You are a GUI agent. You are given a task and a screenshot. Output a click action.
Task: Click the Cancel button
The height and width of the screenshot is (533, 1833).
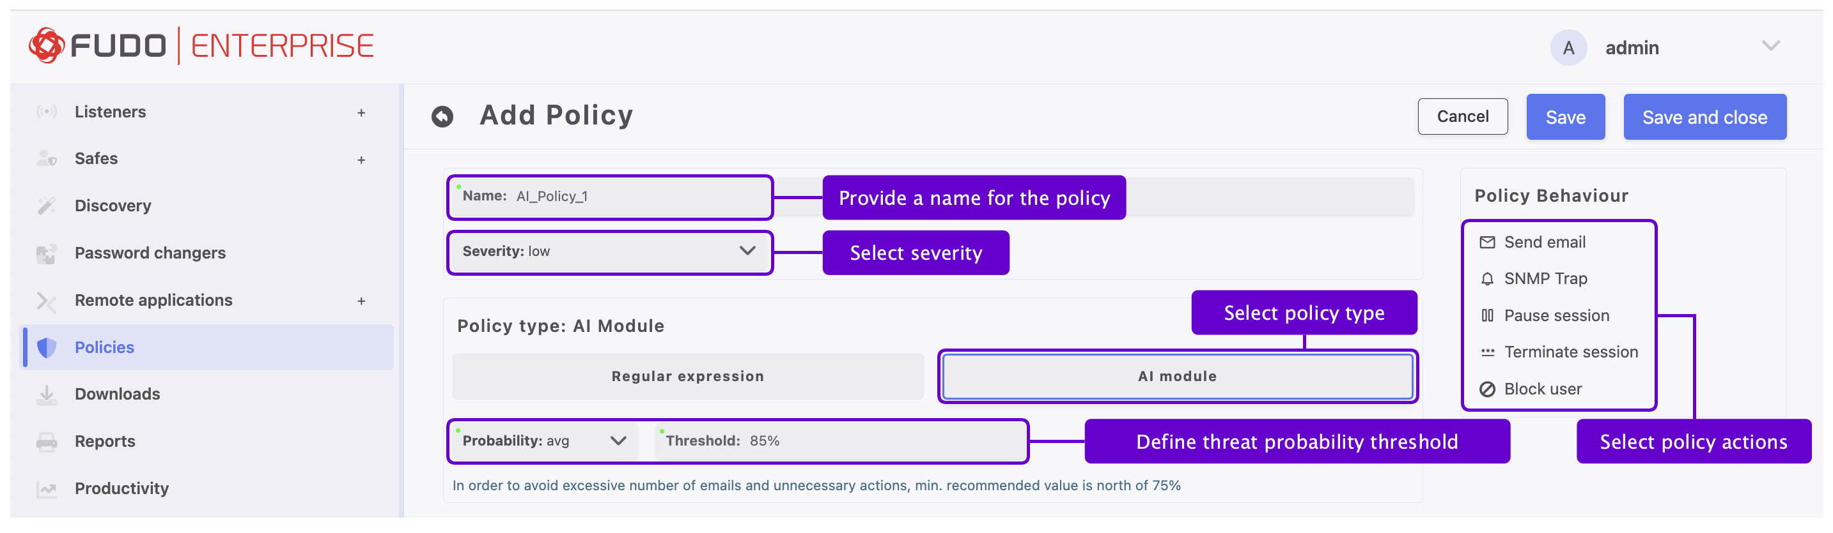pyautogui.click(x=1462, y=117)
